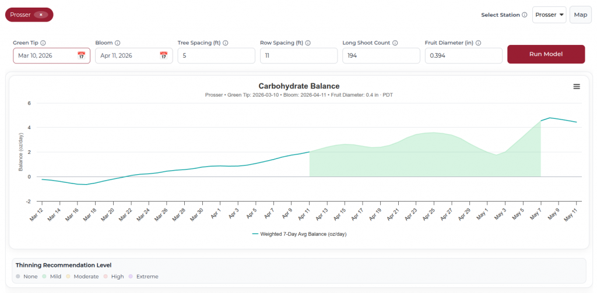The image size is (597, 293).
Task: Show info for Select Station
Action: click(524, 15)
